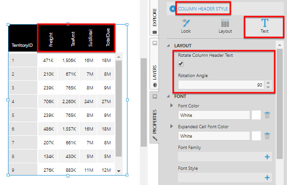Increase rotation angle with up arrow
Image resolution: width=287 pixels, height=185 pixels.
pos(268,83)
